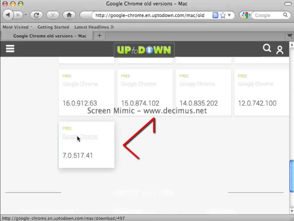Open the Uptodown hamburger menu
Screen dimensions: 294x221
pyautogui.click(x=10, y=49)
